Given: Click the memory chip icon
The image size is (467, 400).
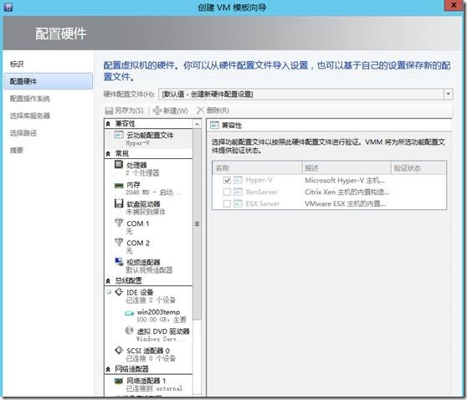Looking at the screenshot, I should pyautogui.click(x=119, y=186).
